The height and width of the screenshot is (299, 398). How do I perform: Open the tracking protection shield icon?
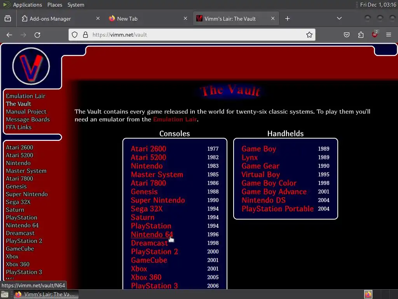coord(75,35)
